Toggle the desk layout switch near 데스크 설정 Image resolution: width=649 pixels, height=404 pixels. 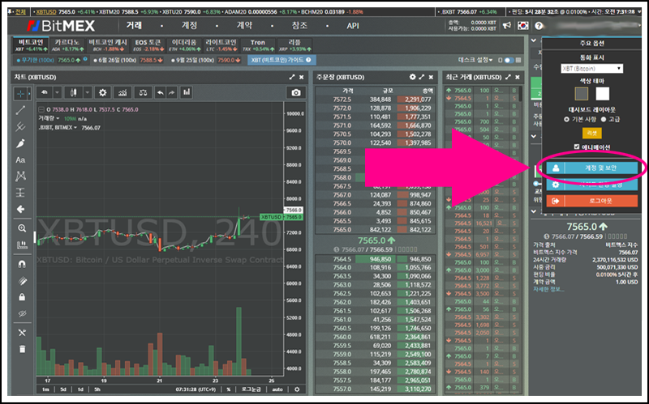(x=509, y=60)
